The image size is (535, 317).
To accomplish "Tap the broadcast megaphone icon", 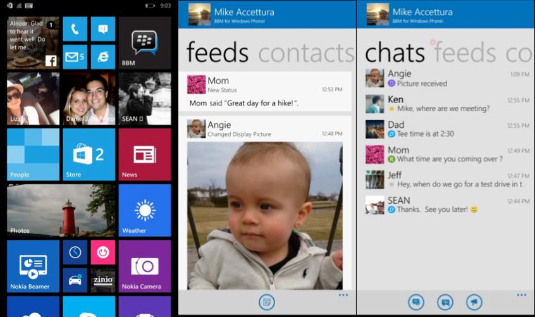I will 474,302.
